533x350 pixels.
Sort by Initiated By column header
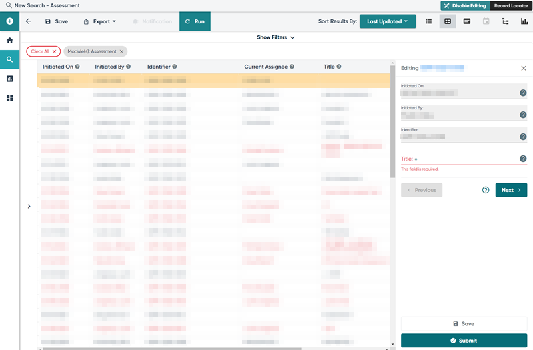tap(109, 67)
